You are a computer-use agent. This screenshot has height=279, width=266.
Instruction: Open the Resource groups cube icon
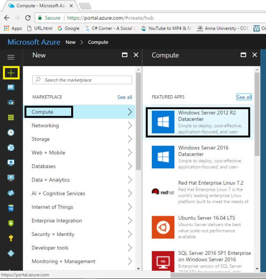(11, 102)
